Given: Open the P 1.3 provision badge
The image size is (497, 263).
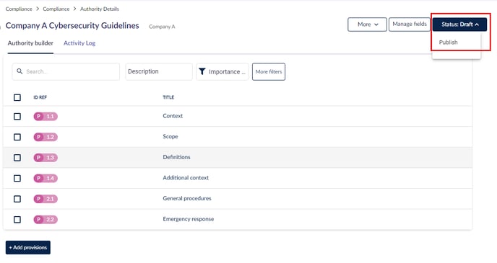Looking at the screenshot, I should pyautogui.click(x=46, y=157).
